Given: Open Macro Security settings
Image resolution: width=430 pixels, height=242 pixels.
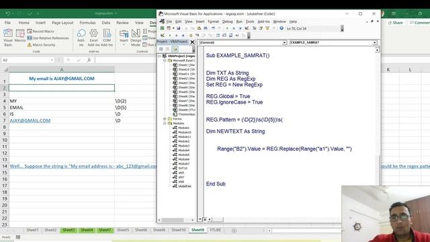Looking at the screenshot, I should coord(41,45).
